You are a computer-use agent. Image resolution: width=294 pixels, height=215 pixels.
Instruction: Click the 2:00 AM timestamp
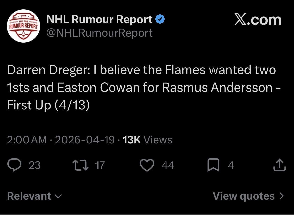[x=27, y=140]
